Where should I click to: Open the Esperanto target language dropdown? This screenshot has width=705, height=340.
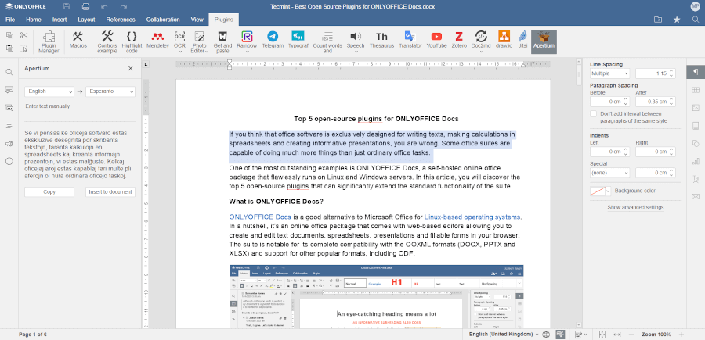pos(110,91)
